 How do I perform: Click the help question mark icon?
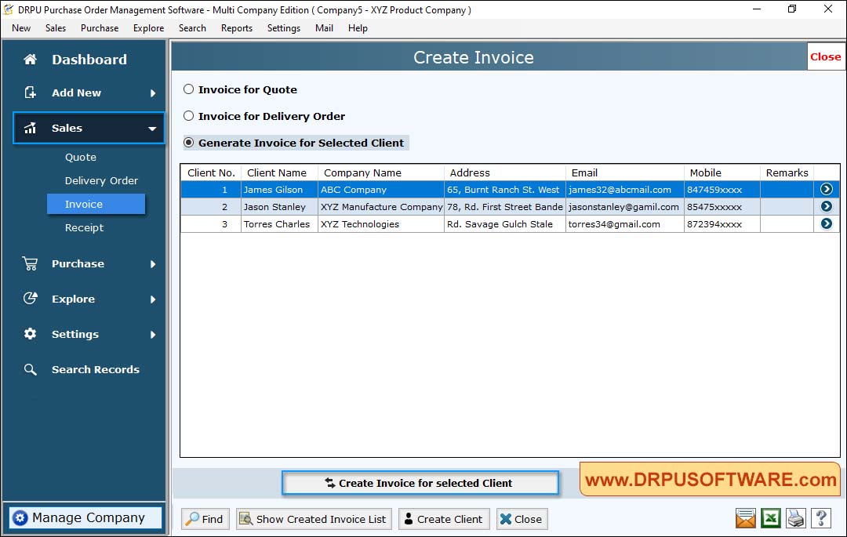pyautogui.click(x=821, y=519)
